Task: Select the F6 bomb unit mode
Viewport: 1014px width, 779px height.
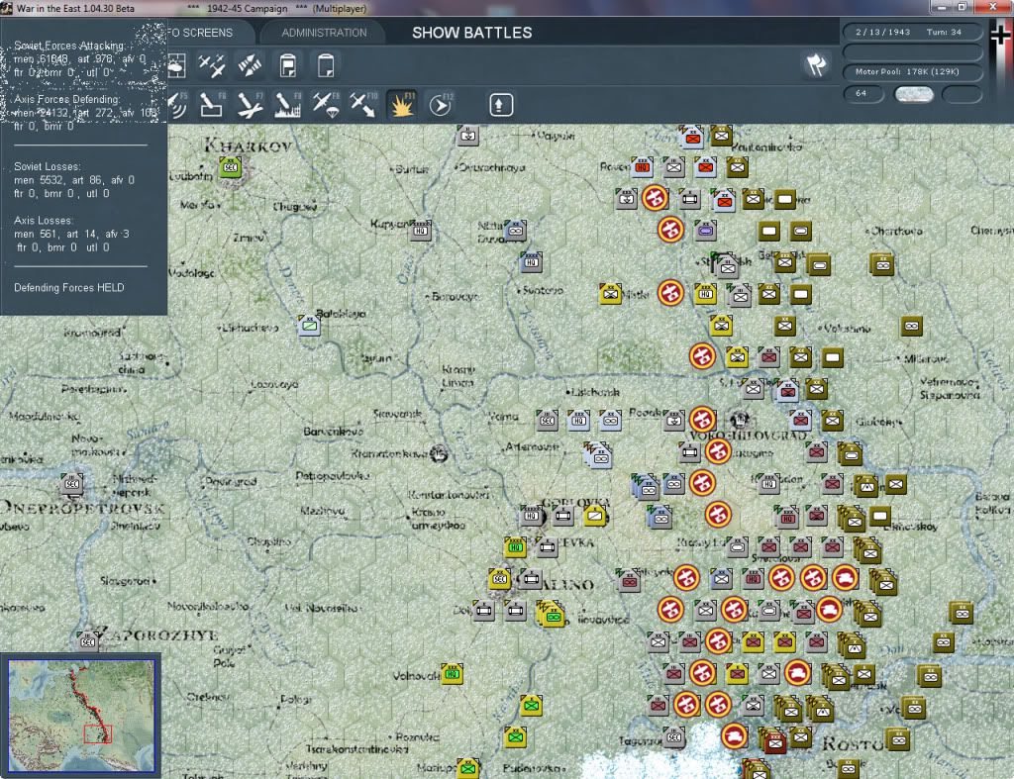Action: click(x=212, y=105)
